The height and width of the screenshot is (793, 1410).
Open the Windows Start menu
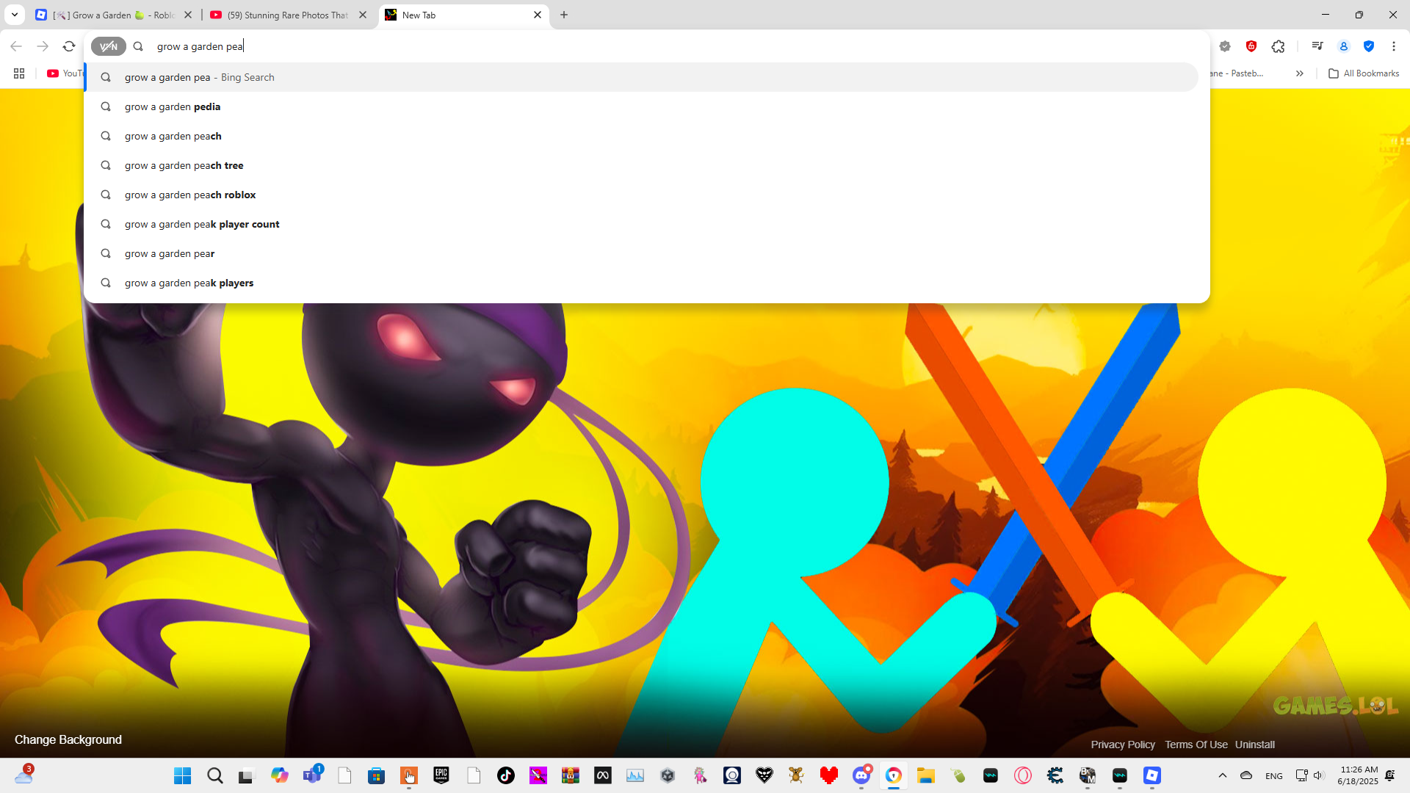tap(183, 775)
